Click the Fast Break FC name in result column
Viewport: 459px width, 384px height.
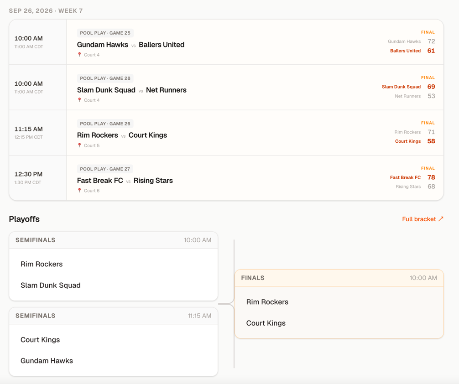tap(405, 177)
